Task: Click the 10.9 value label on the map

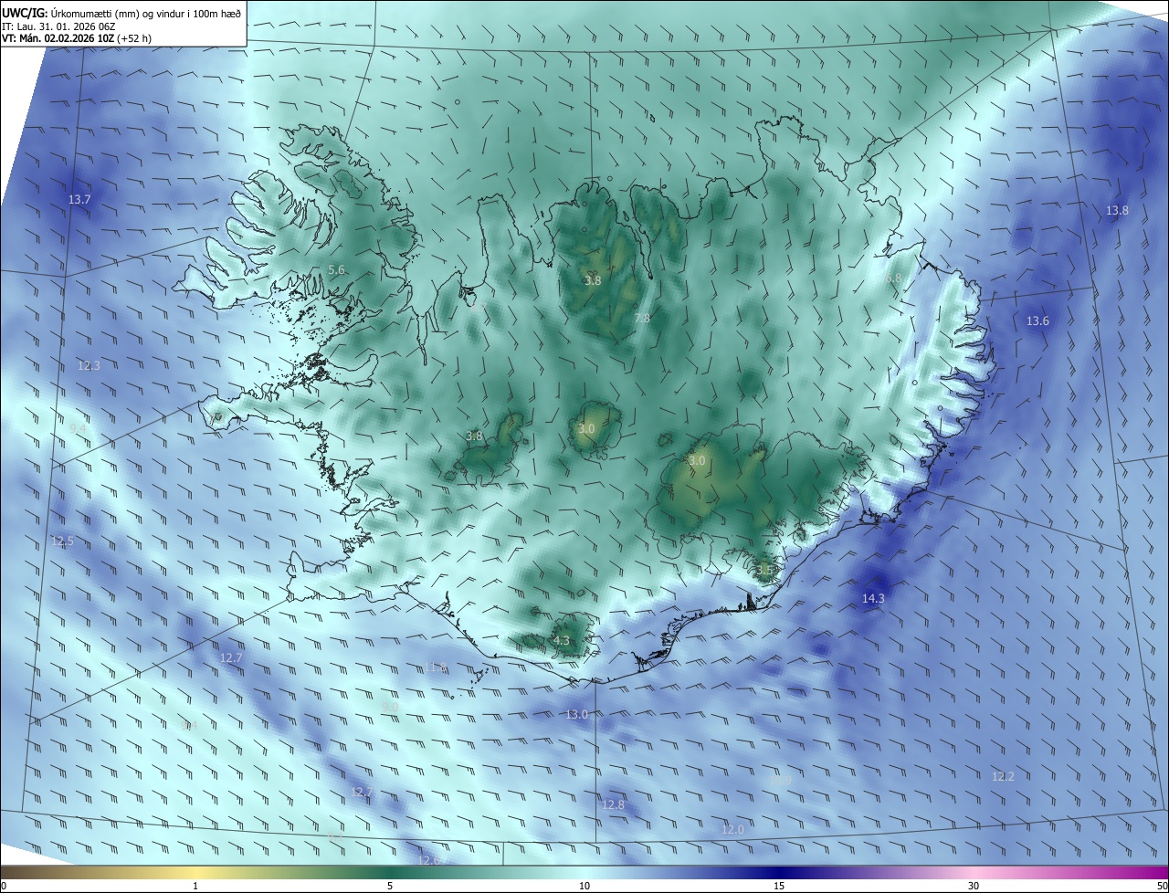Action: click(781, 779)
